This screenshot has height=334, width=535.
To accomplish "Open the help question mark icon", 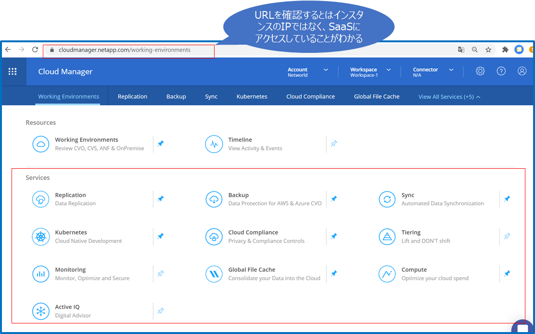I will click(501, 71).
